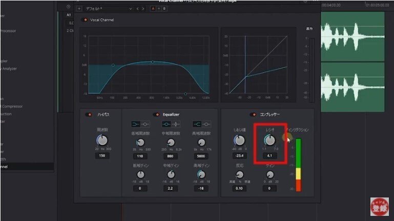This screenshot has height=221, width=394.
Task: Open the デフォルト preset dropdown
Action: [x=108, y=9]
